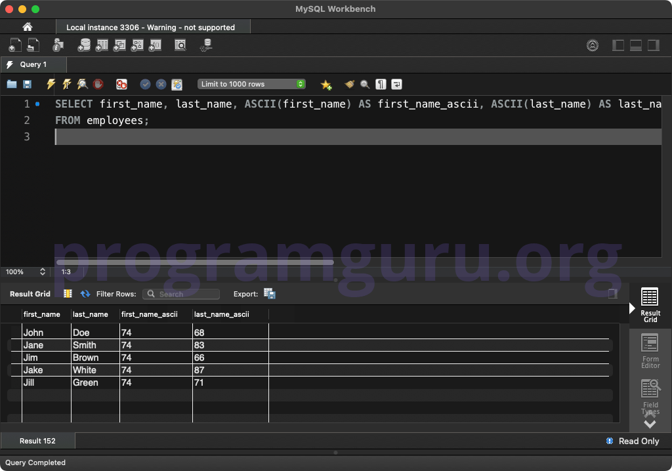Viewport: 672px width, 471px height.
Task: Toggle display of invisible characters
Action: coord(379,84)
